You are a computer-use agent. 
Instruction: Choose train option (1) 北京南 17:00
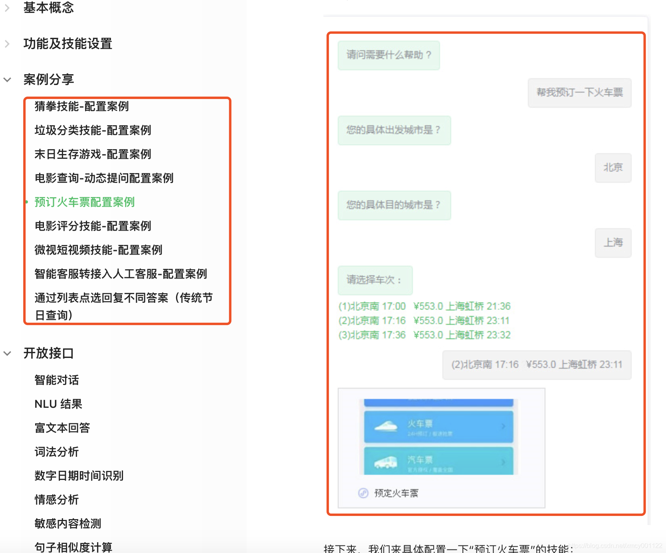[x=424, y=306]
